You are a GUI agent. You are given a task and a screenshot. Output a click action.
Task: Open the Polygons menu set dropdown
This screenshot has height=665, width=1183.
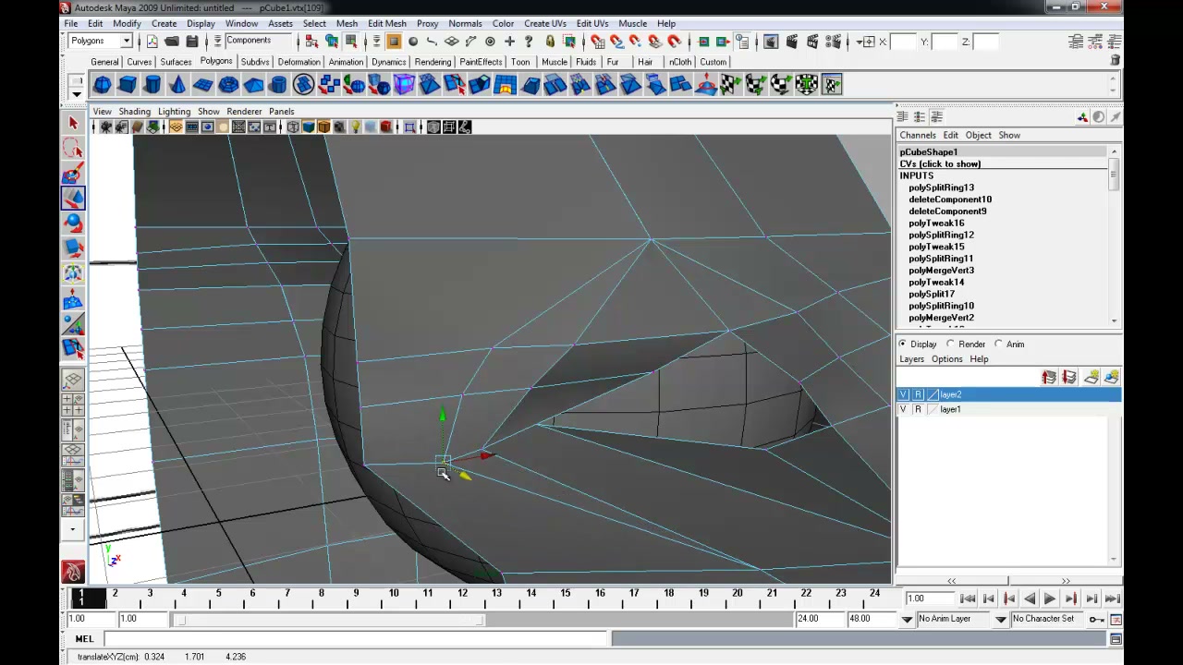coord(101,41)
